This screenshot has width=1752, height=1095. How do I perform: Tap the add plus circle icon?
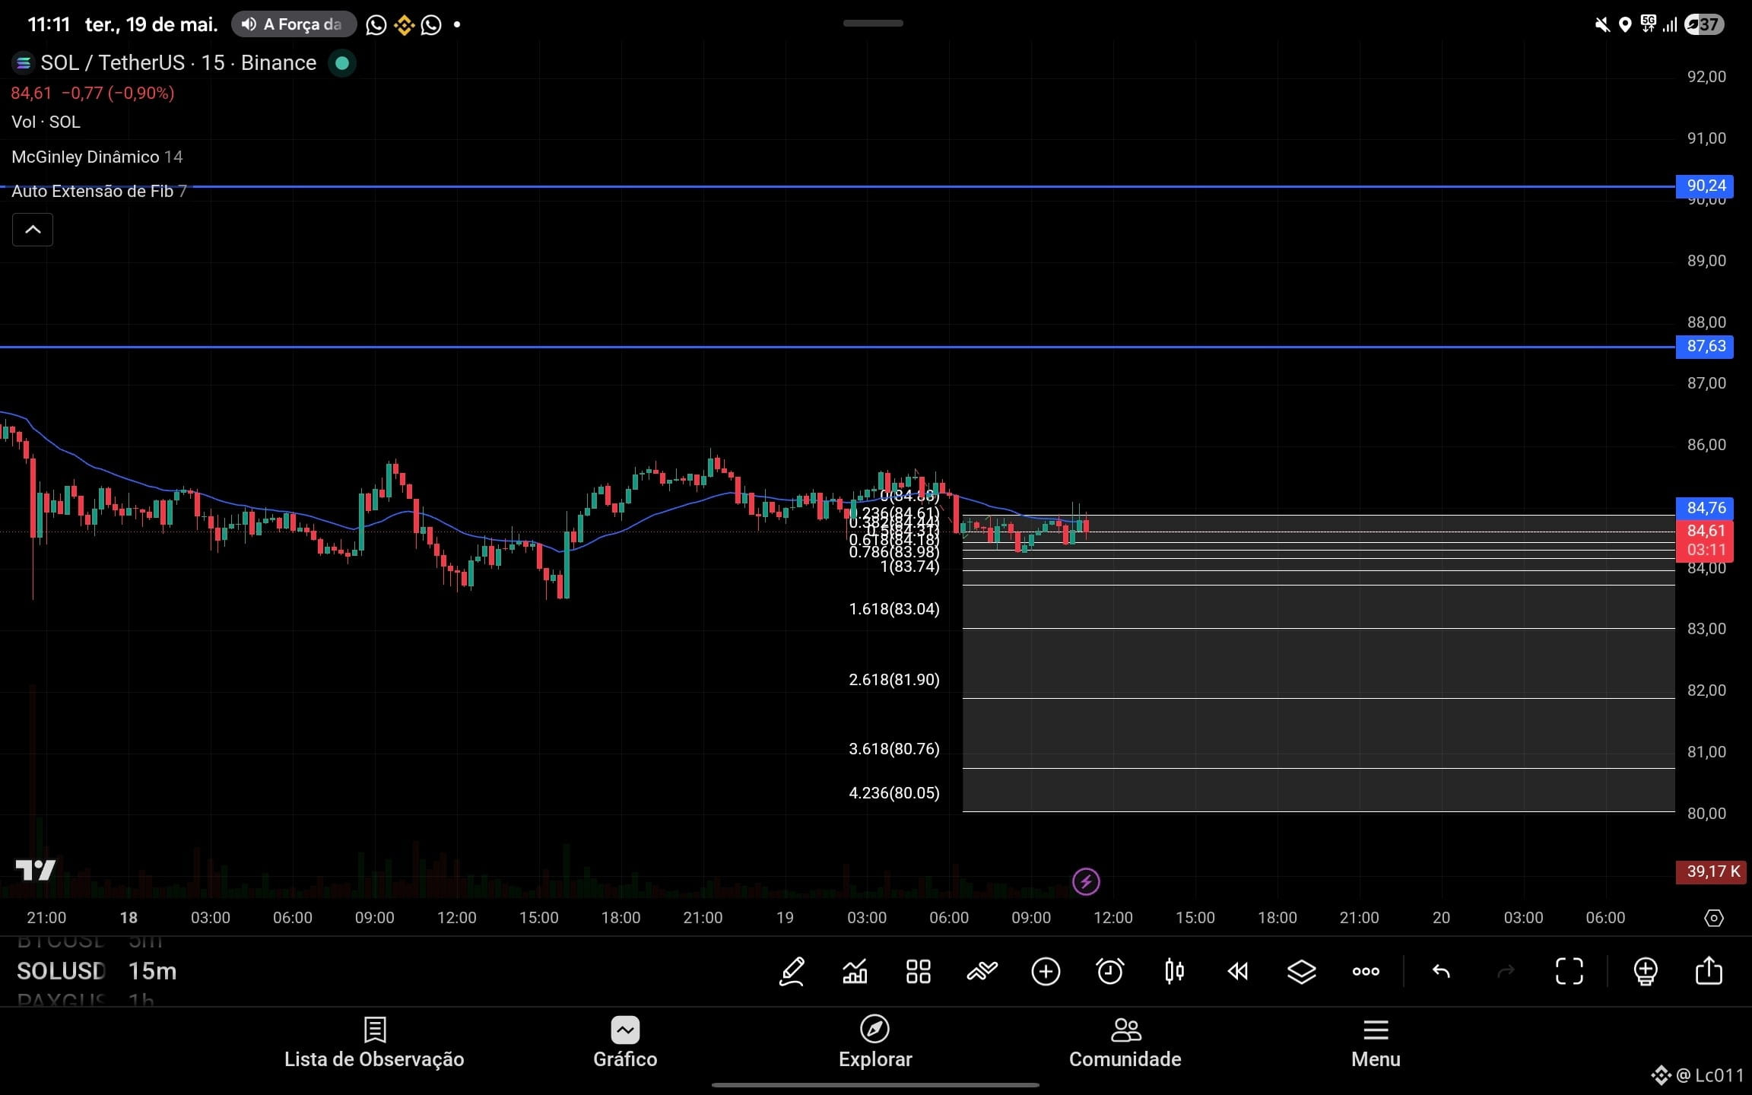[x=1046, y=971]
